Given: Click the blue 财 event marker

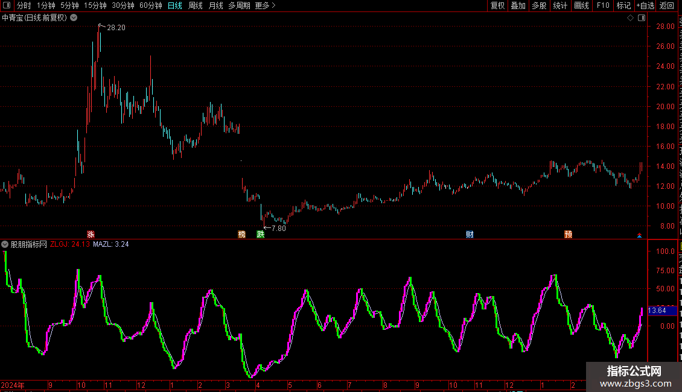Looking at the screenshot, I should click(x=470, y=234).
